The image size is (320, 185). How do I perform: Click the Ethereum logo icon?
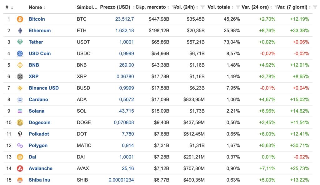point(20,31)
